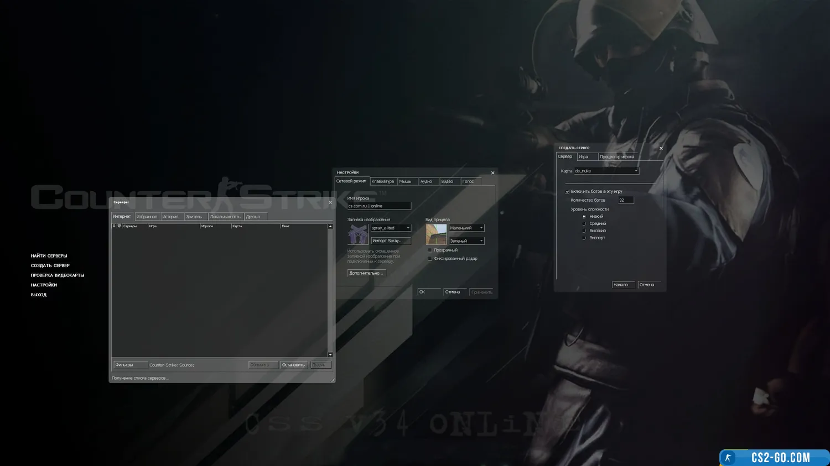The image size is (830, 466).
Task: Click the Начало button to start server
Action: pyautogui.click(x=622, y=285)
